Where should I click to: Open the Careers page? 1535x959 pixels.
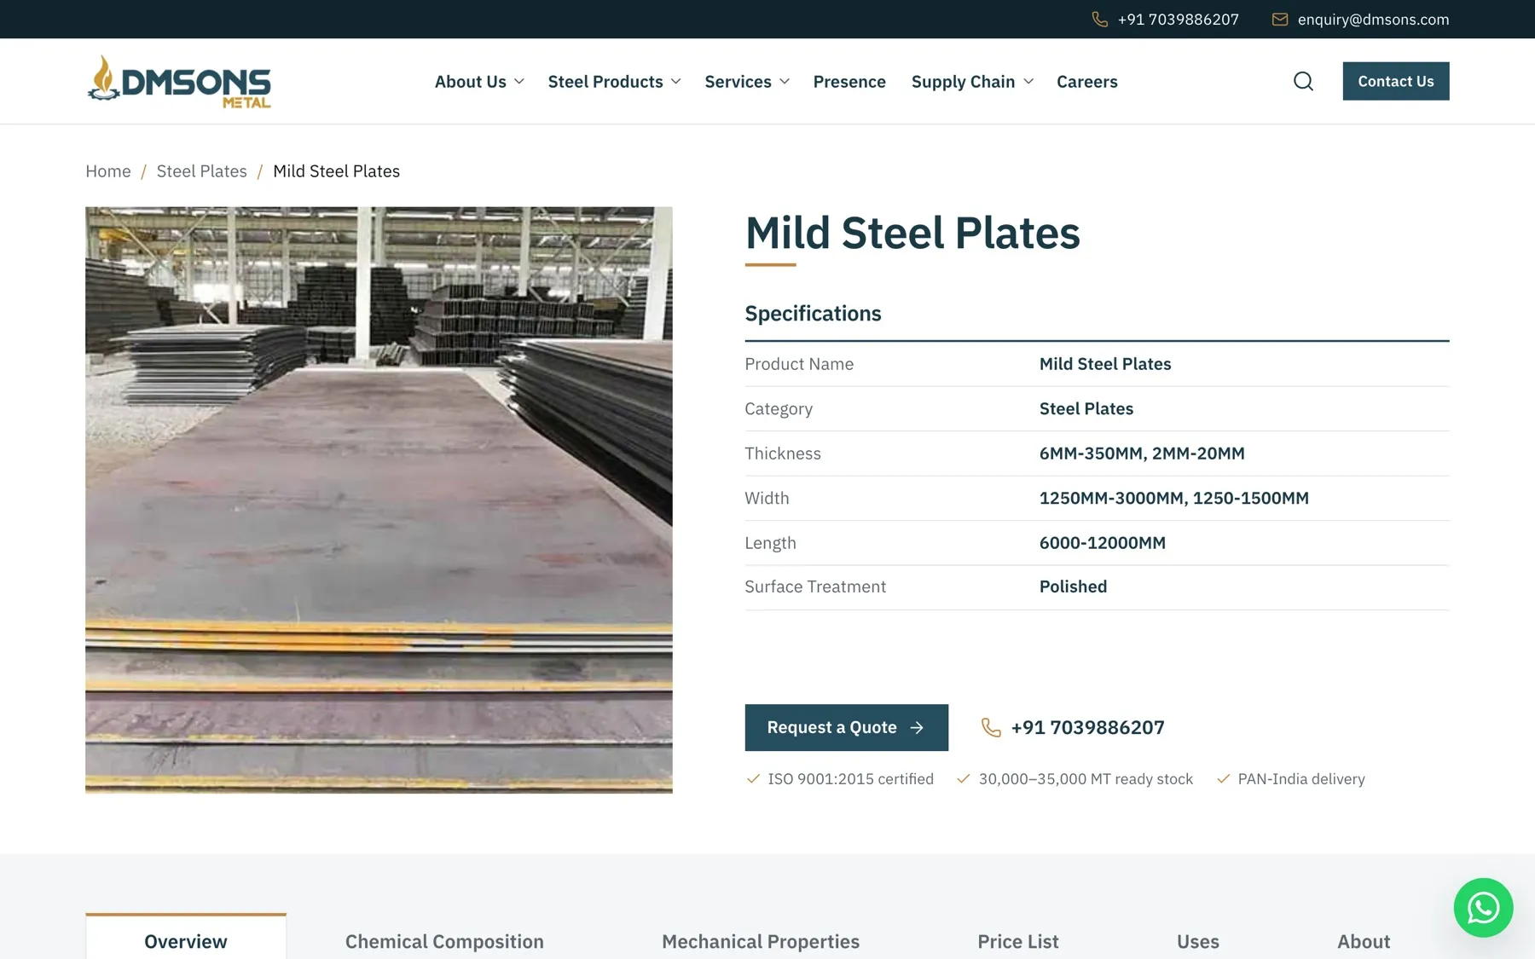pos(1087,82)
